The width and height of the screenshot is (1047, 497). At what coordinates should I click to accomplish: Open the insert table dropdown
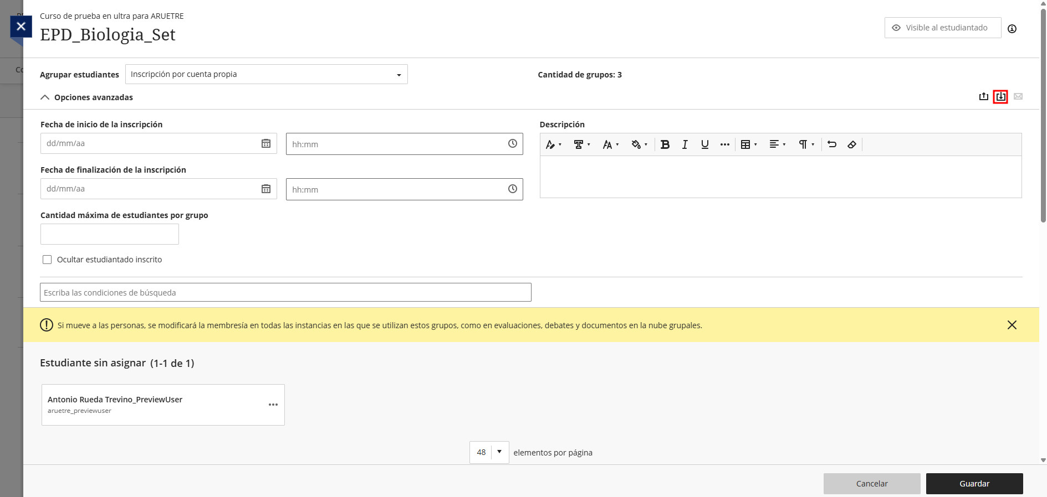[x=748, y=144]
